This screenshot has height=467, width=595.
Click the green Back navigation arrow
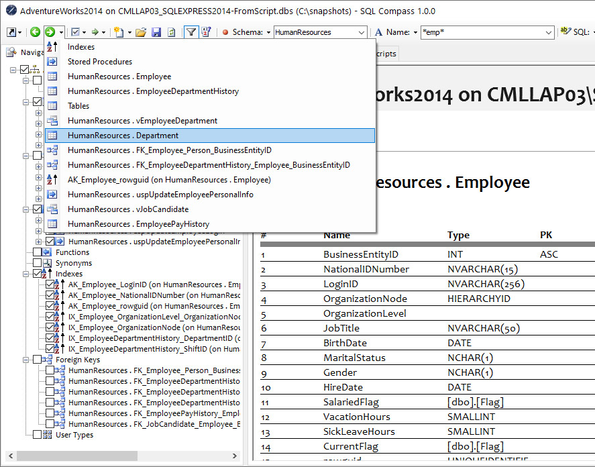click(x=35, y=32)
